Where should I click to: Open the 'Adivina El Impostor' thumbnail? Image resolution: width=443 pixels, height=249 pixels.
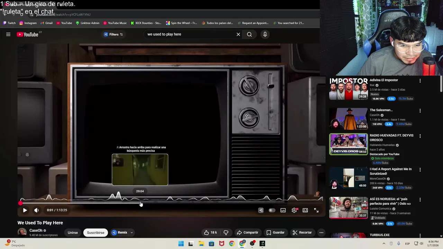pyautogui.click(x=348, y=89)
